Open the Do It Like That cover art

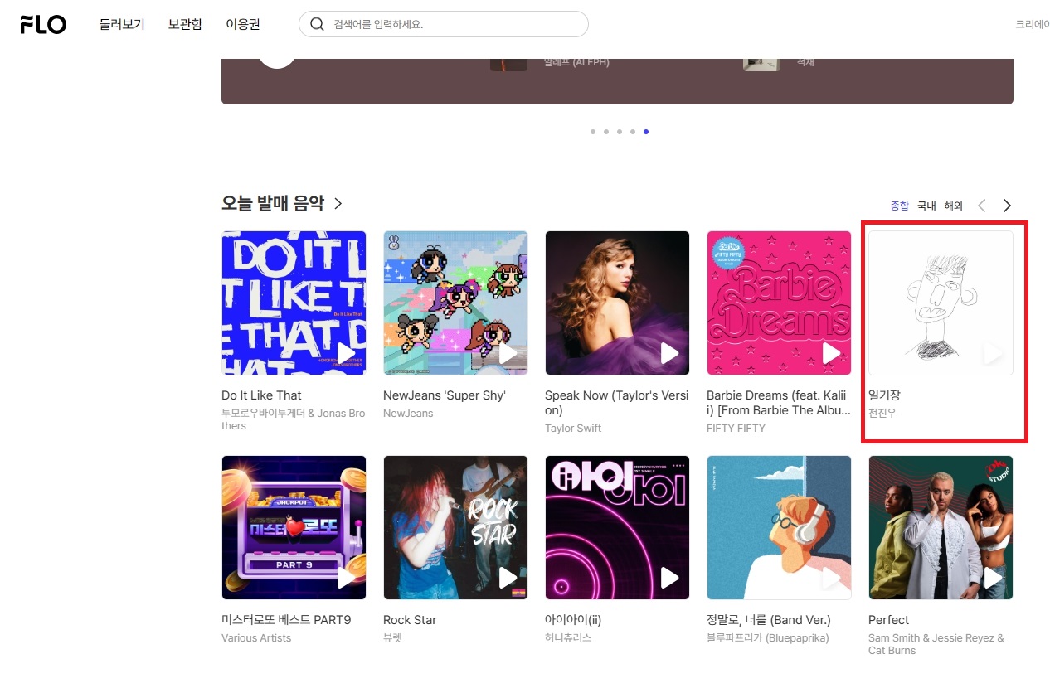(294, 303)
